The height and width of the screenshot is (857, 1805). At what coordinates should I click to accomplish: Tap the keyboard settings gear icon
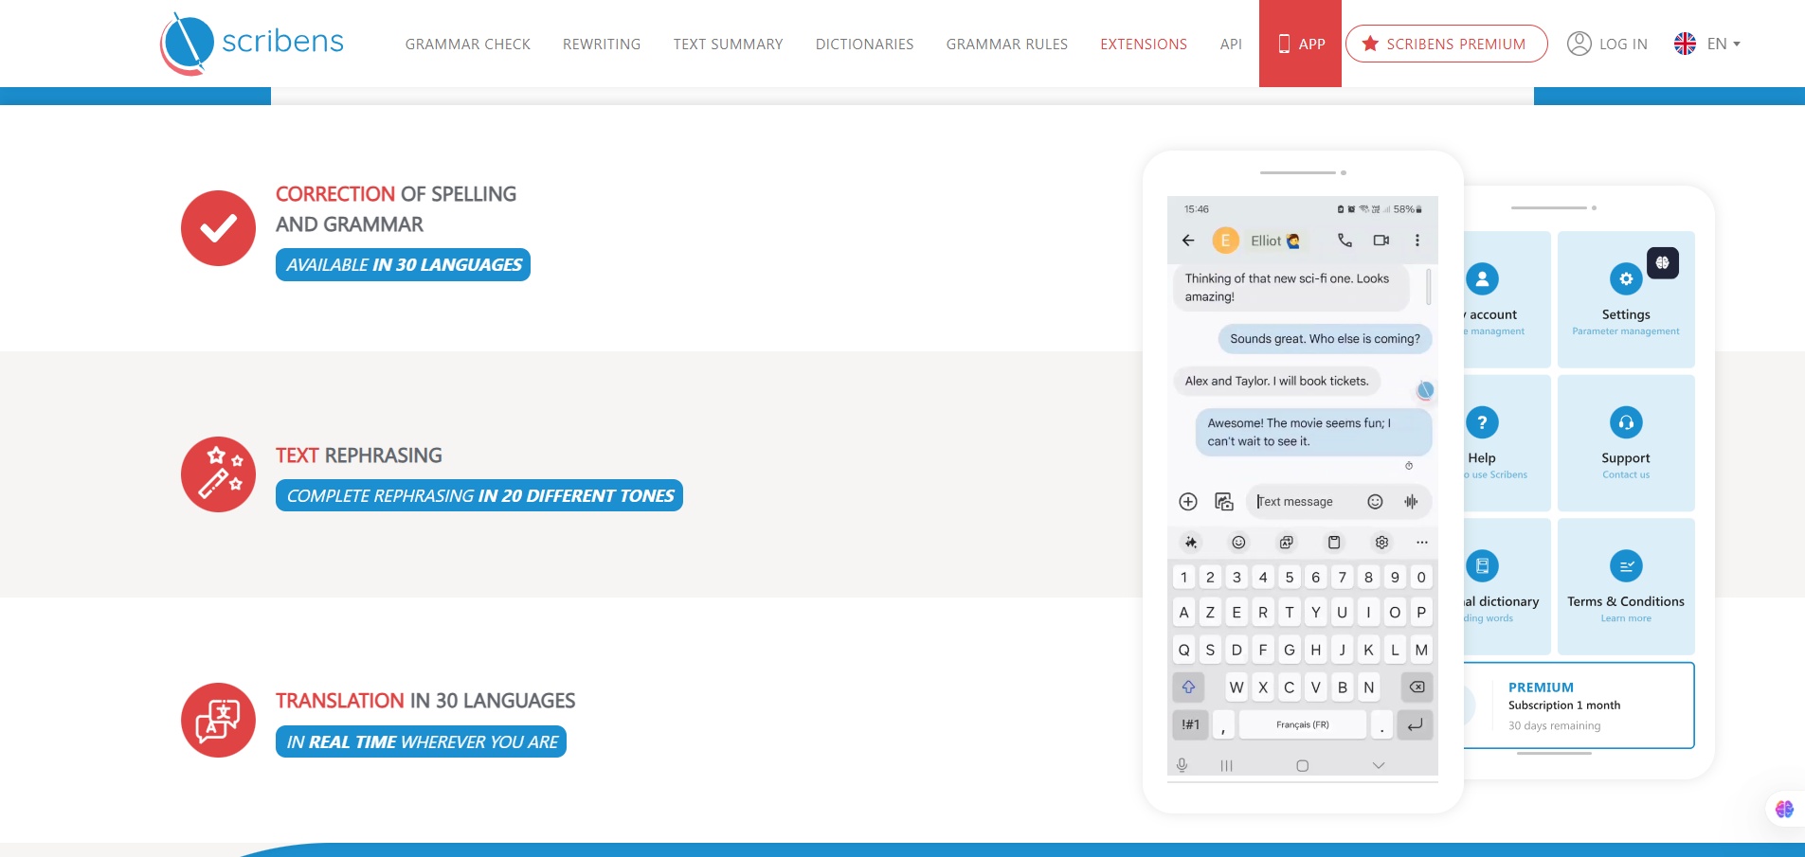click(1381, 543)
